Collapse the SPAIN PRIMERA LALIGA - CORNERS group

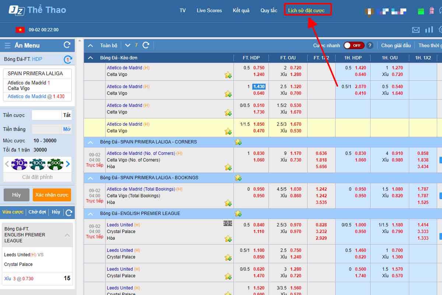coord(90,142)
